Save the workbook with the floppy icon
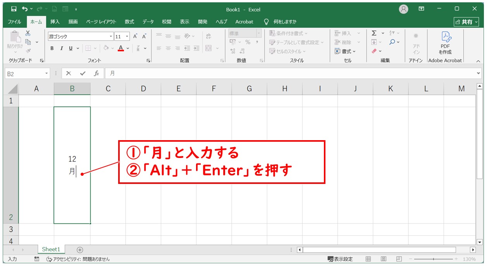 pyautogui.click(x=14, y=9)
